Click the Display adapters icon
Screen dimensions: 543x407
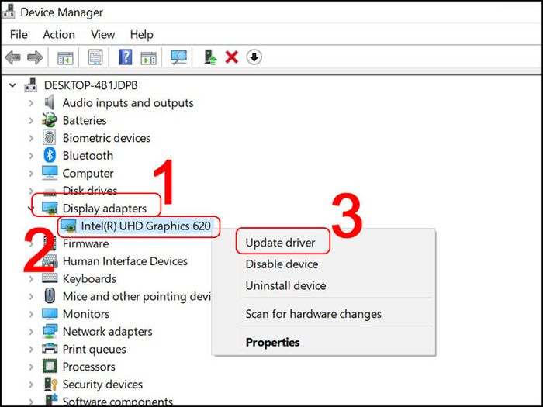coord(50,208)
